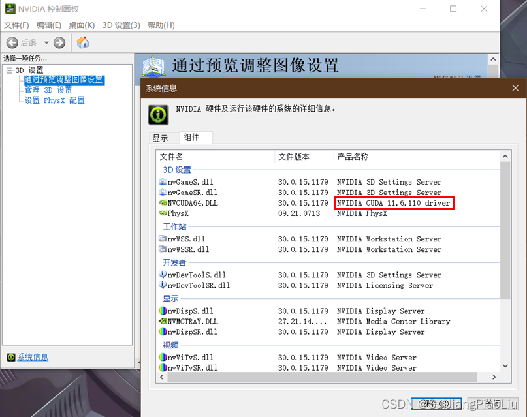Click the 系统信息 link icon
Screen dimensions: 527x417
[x=11, y=357]
